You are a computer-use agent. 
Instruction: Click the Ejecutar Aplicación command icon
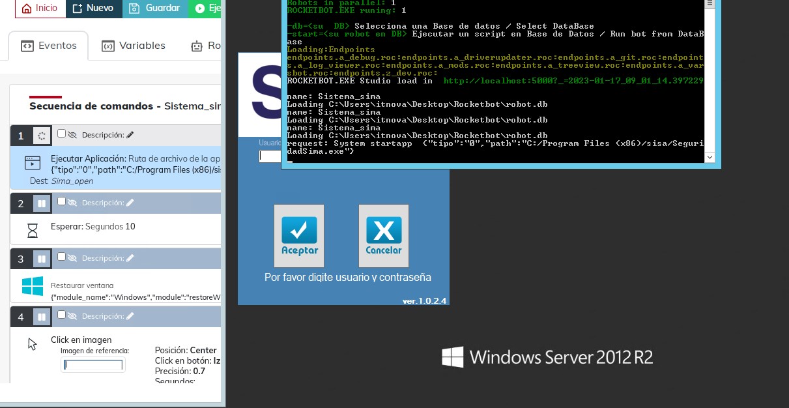tap(32, 163)
